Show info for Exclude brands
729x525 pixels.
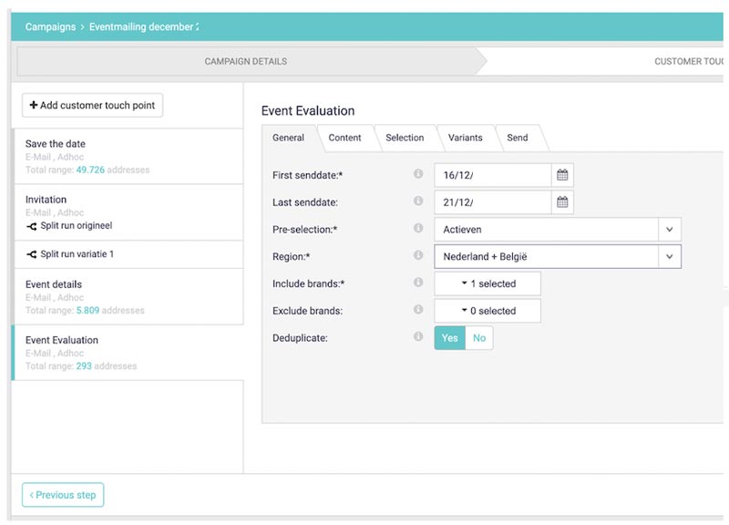click(x=418, y=310)
